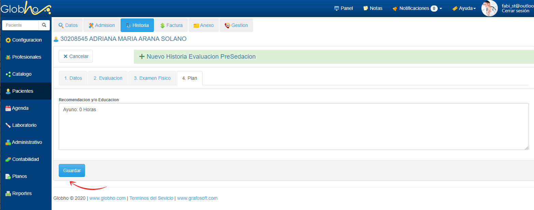Image resolution: width=534 pixels, height=210 pixels.
Task: Click the Guardar button
Action: (72, 170)
